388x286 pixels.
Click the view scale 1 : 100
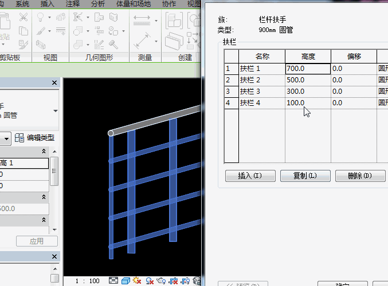point(87,281)
